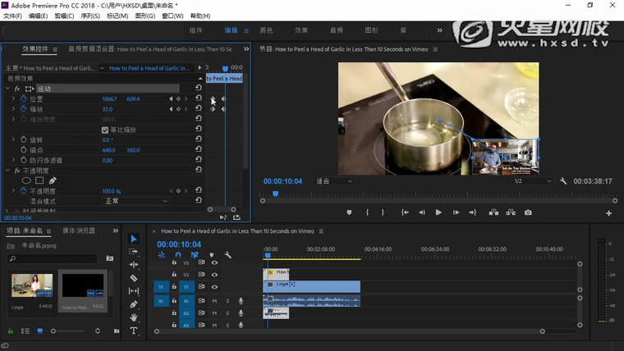624x351 pixels.
Task: Create ellipse mask under opacity effect
Action: coord(26,180)
